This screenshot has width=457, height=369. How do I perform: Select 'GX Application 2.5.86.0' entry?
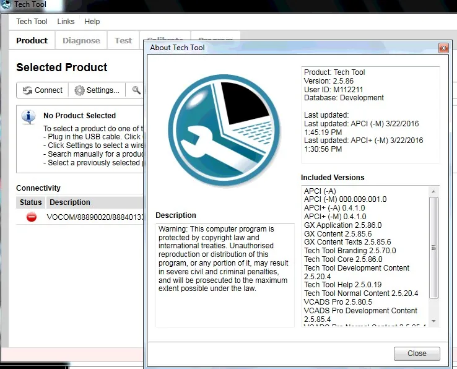[343, 225]
